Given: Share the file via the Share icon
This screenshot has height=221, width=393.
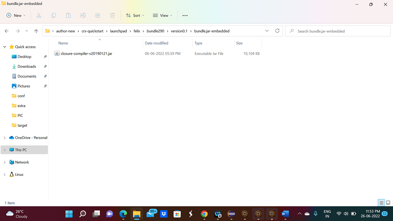Looking at the screenshot, I should [x=98, y=15].
